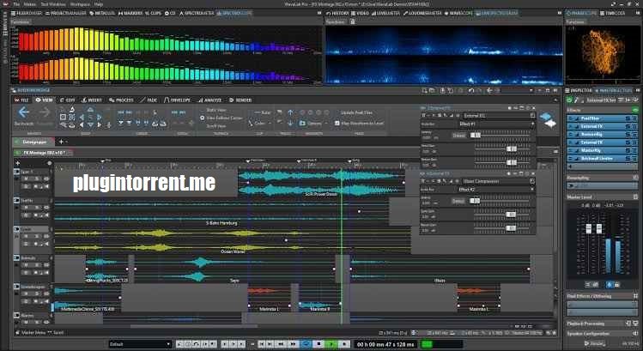Open the RENDER ribbon tab
This screenshot has width=643, height=351.
(x=240, y=100)
